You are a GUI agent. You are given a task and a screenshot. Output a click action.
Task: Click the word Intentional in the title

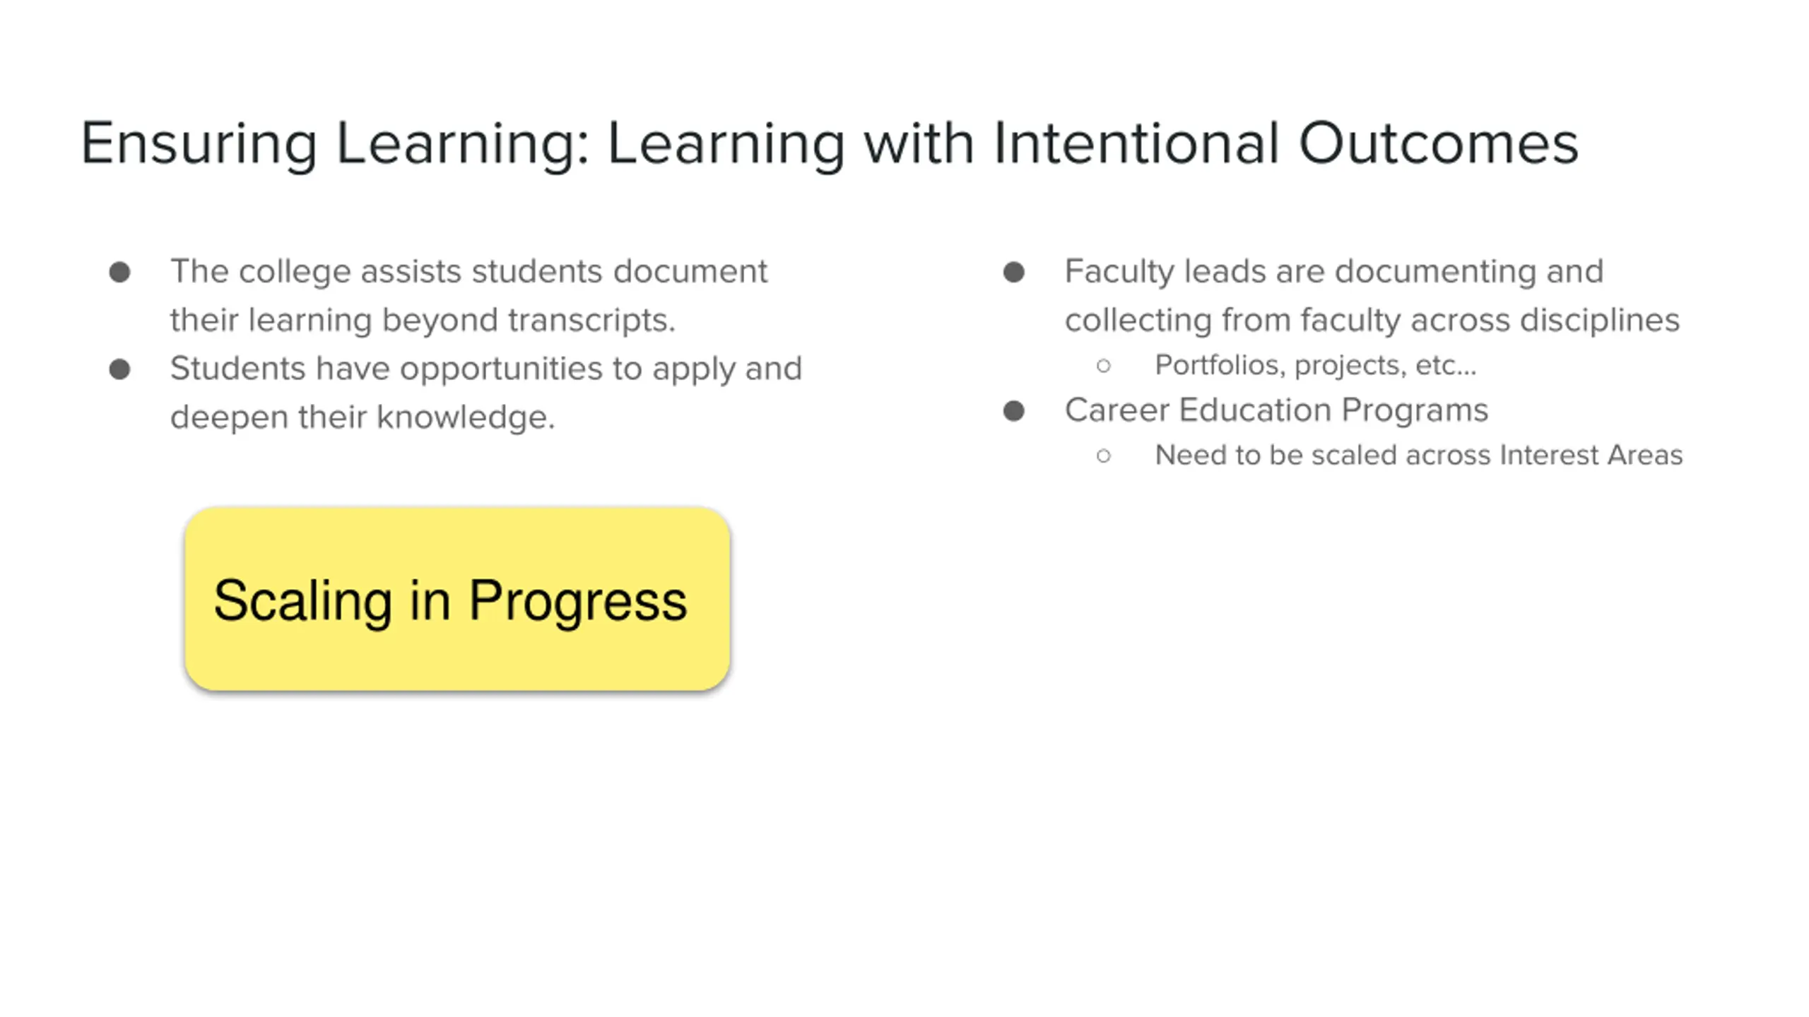click(1136, 143)
